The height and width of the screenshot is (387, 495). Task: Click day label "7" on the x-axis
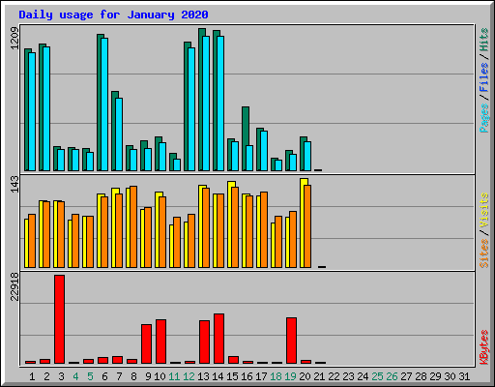pyautogui.click(x=119, y=376)
